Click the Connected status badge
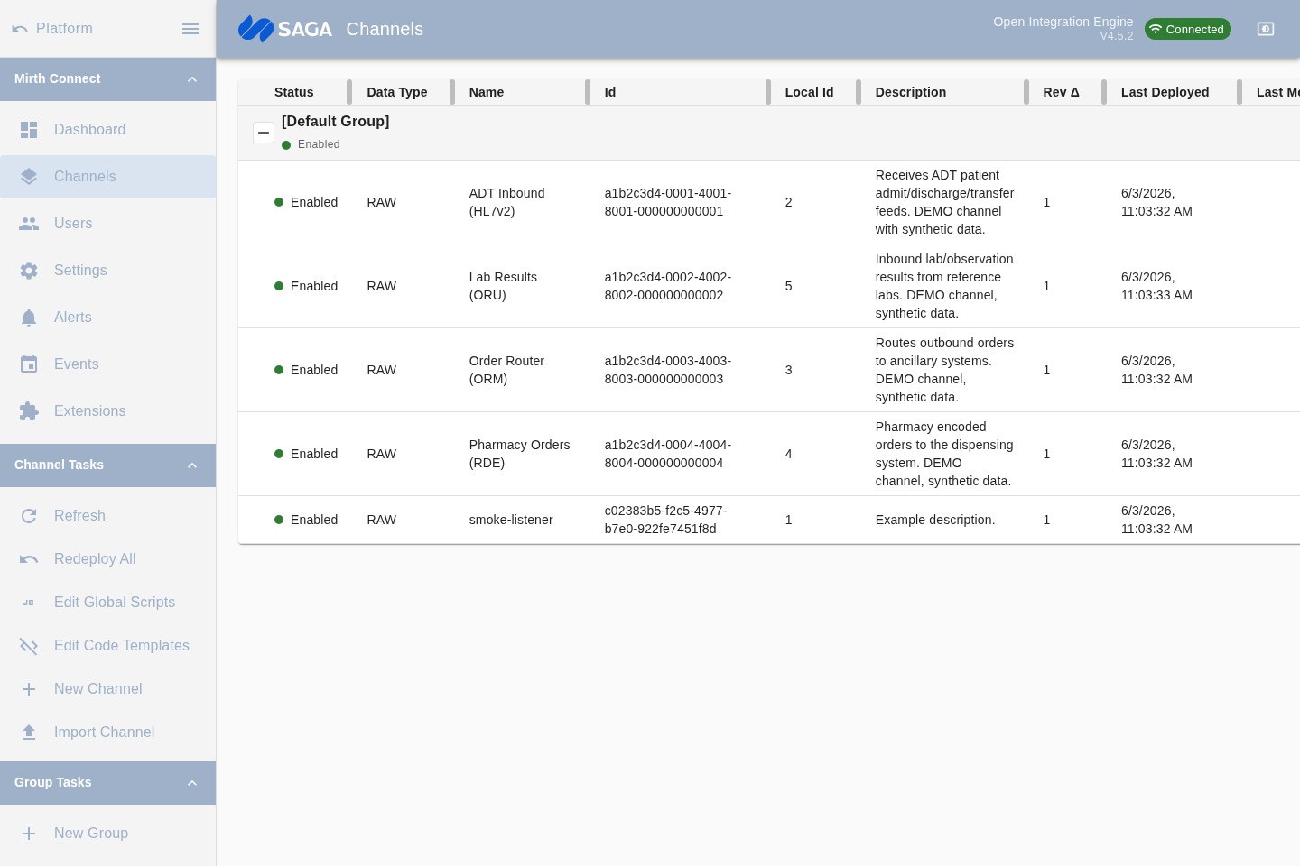The image size is (1300, 866). tap(1187, 29)
